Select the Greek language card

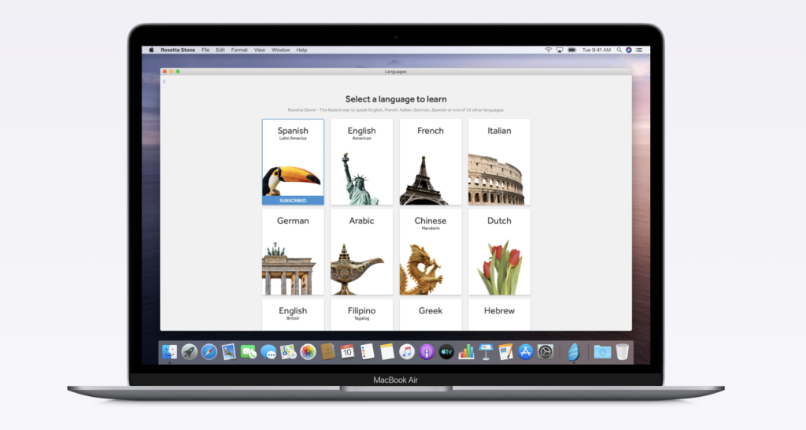pyautogui.click(x=431, y=314)
